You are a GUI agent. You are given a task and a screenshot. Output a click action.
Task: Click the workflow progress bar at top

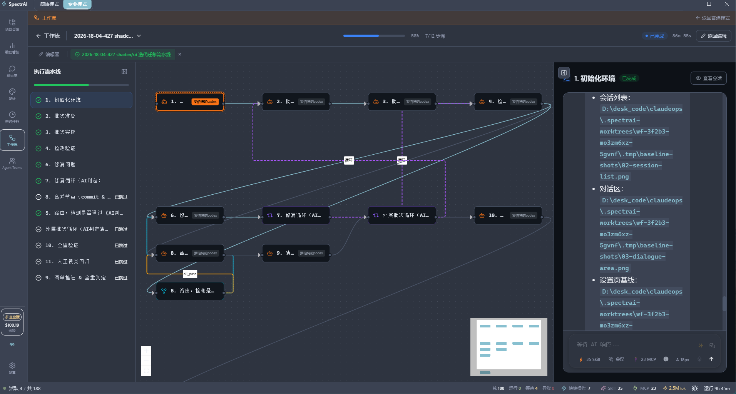tap(374, 36)
